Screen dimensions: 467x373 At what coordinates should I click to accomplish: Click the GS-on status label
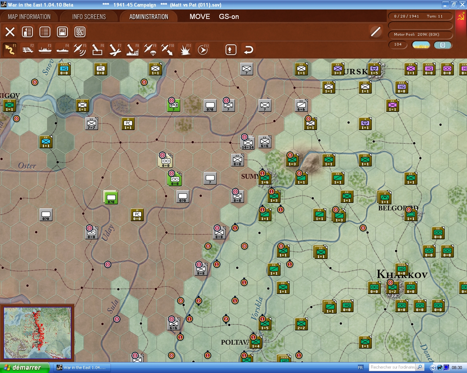229,17
